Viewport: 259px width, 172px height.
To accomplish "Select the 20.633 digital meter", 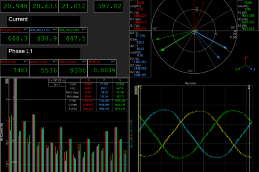I will point(44,6).
